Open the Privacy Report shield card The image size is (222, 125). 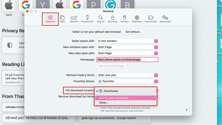click(13, 45)
